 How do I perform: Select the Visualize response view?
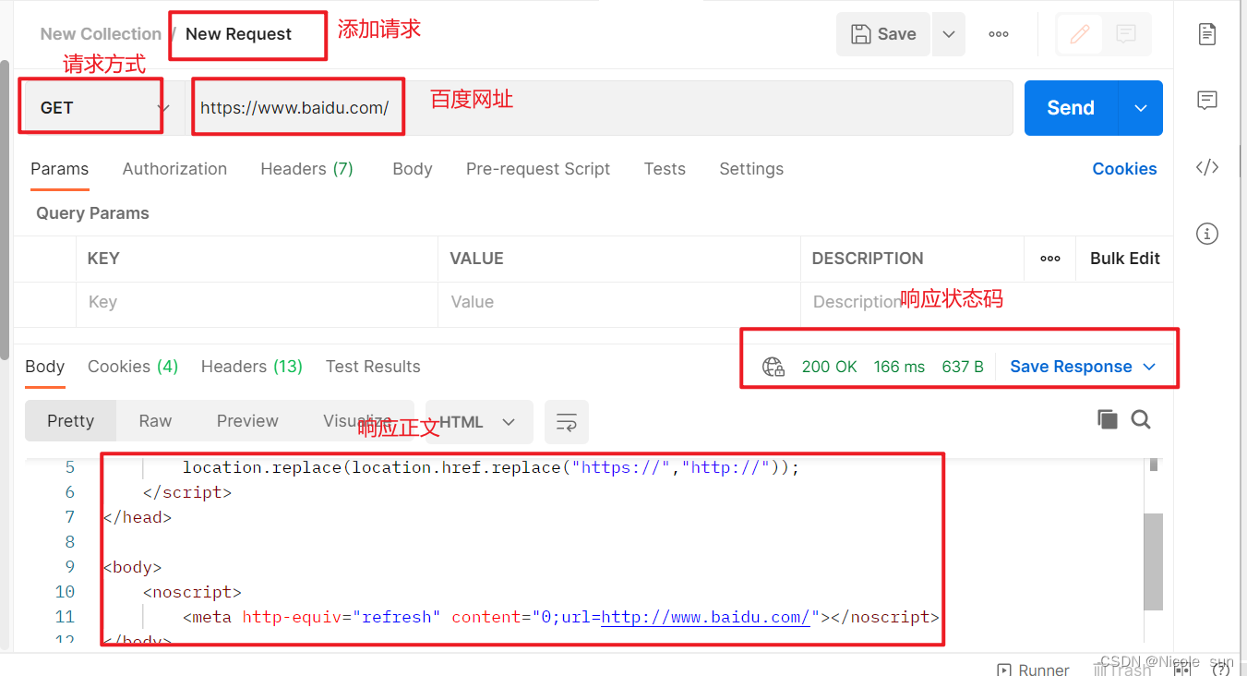click(x=357, y=421)
